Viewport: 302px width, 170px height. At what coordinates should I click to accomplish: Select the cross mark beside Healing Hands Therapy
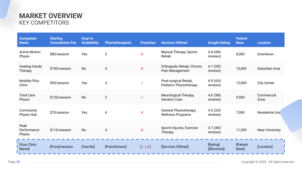[142, 68]
